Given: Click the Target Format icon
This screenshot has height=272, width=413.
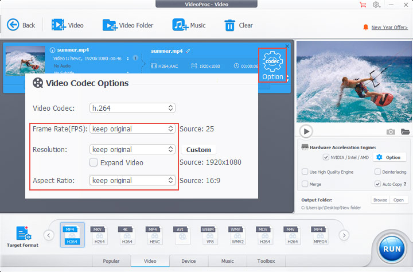Looking at the screenshot, I should pos(23,236).
